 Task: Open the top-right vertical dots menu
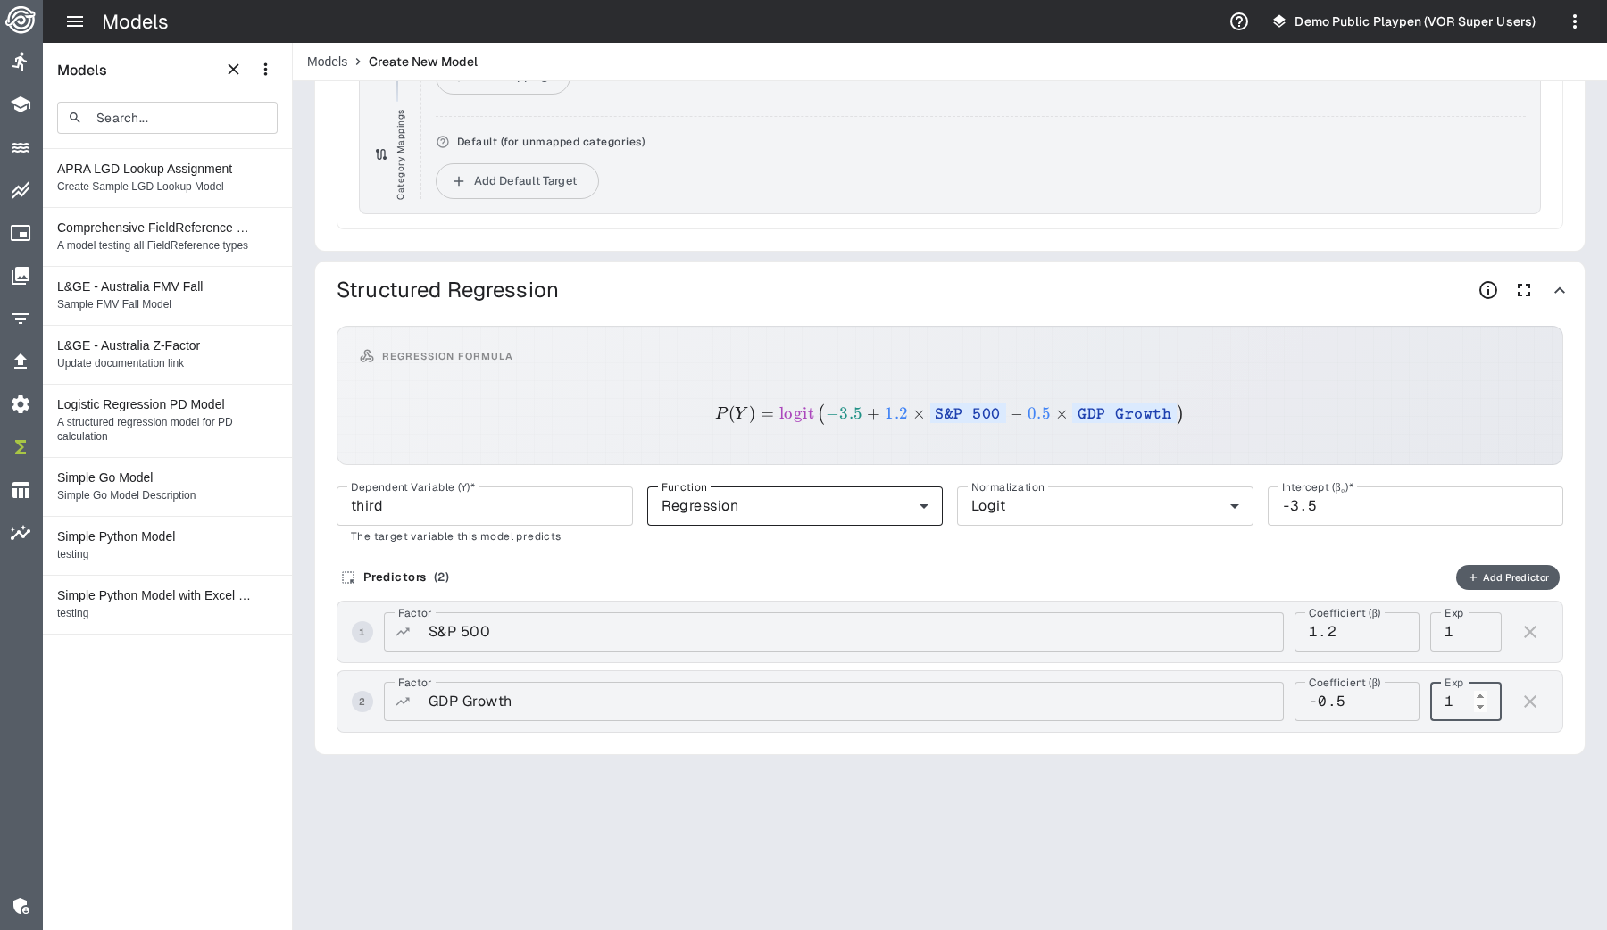pyautogui.click(x=1575, y=21)
